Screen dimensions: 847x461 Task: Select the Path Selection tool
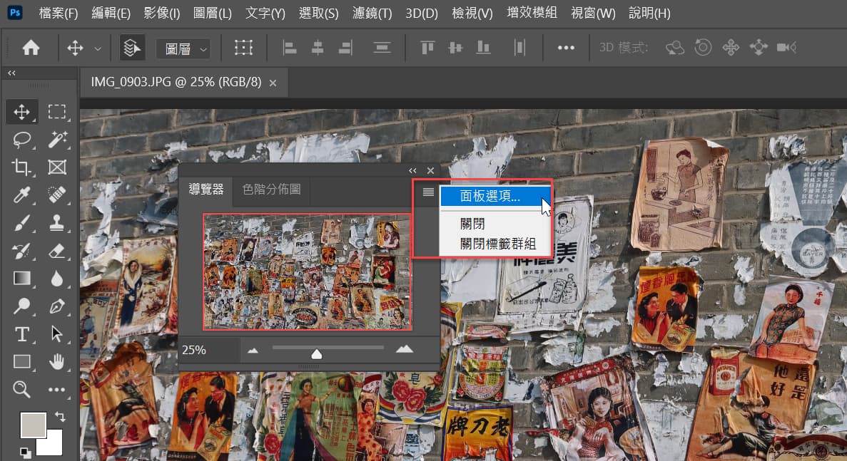pyautogui.click(x=56, y=334)
